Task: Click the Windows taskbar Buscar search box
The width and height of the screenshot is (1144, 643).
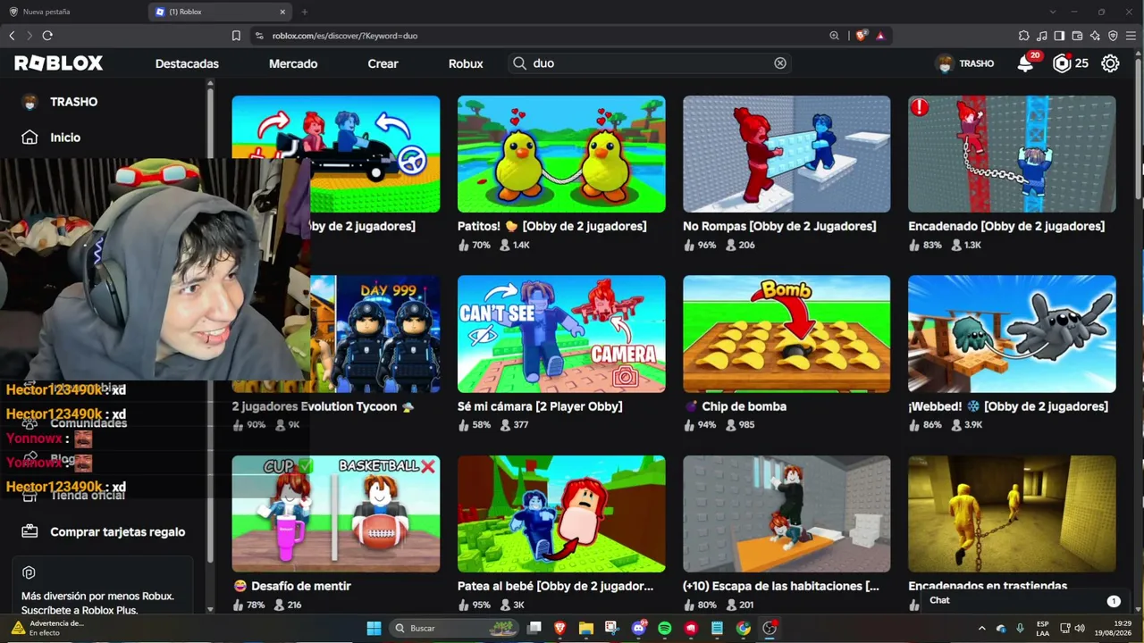Action: (x=455, y=628)
